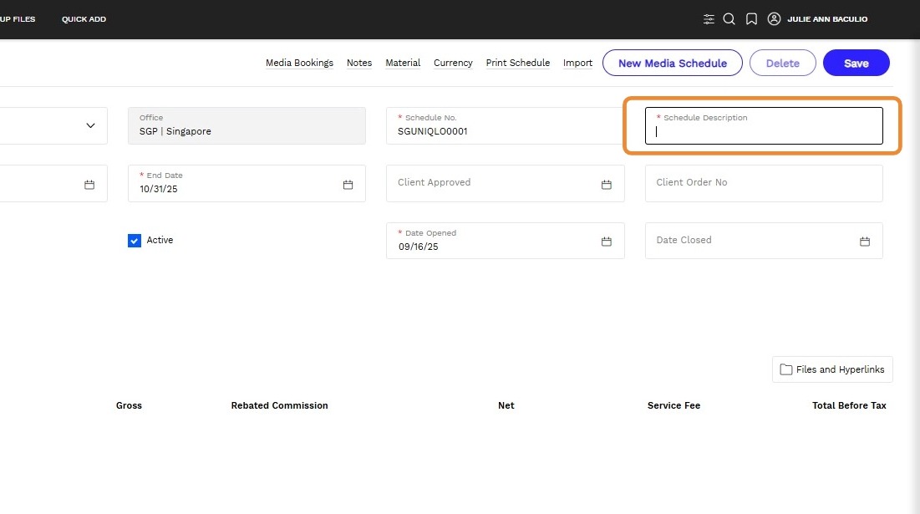Click into the Client Order No field

pyautogui.click(x=763, y=183)
